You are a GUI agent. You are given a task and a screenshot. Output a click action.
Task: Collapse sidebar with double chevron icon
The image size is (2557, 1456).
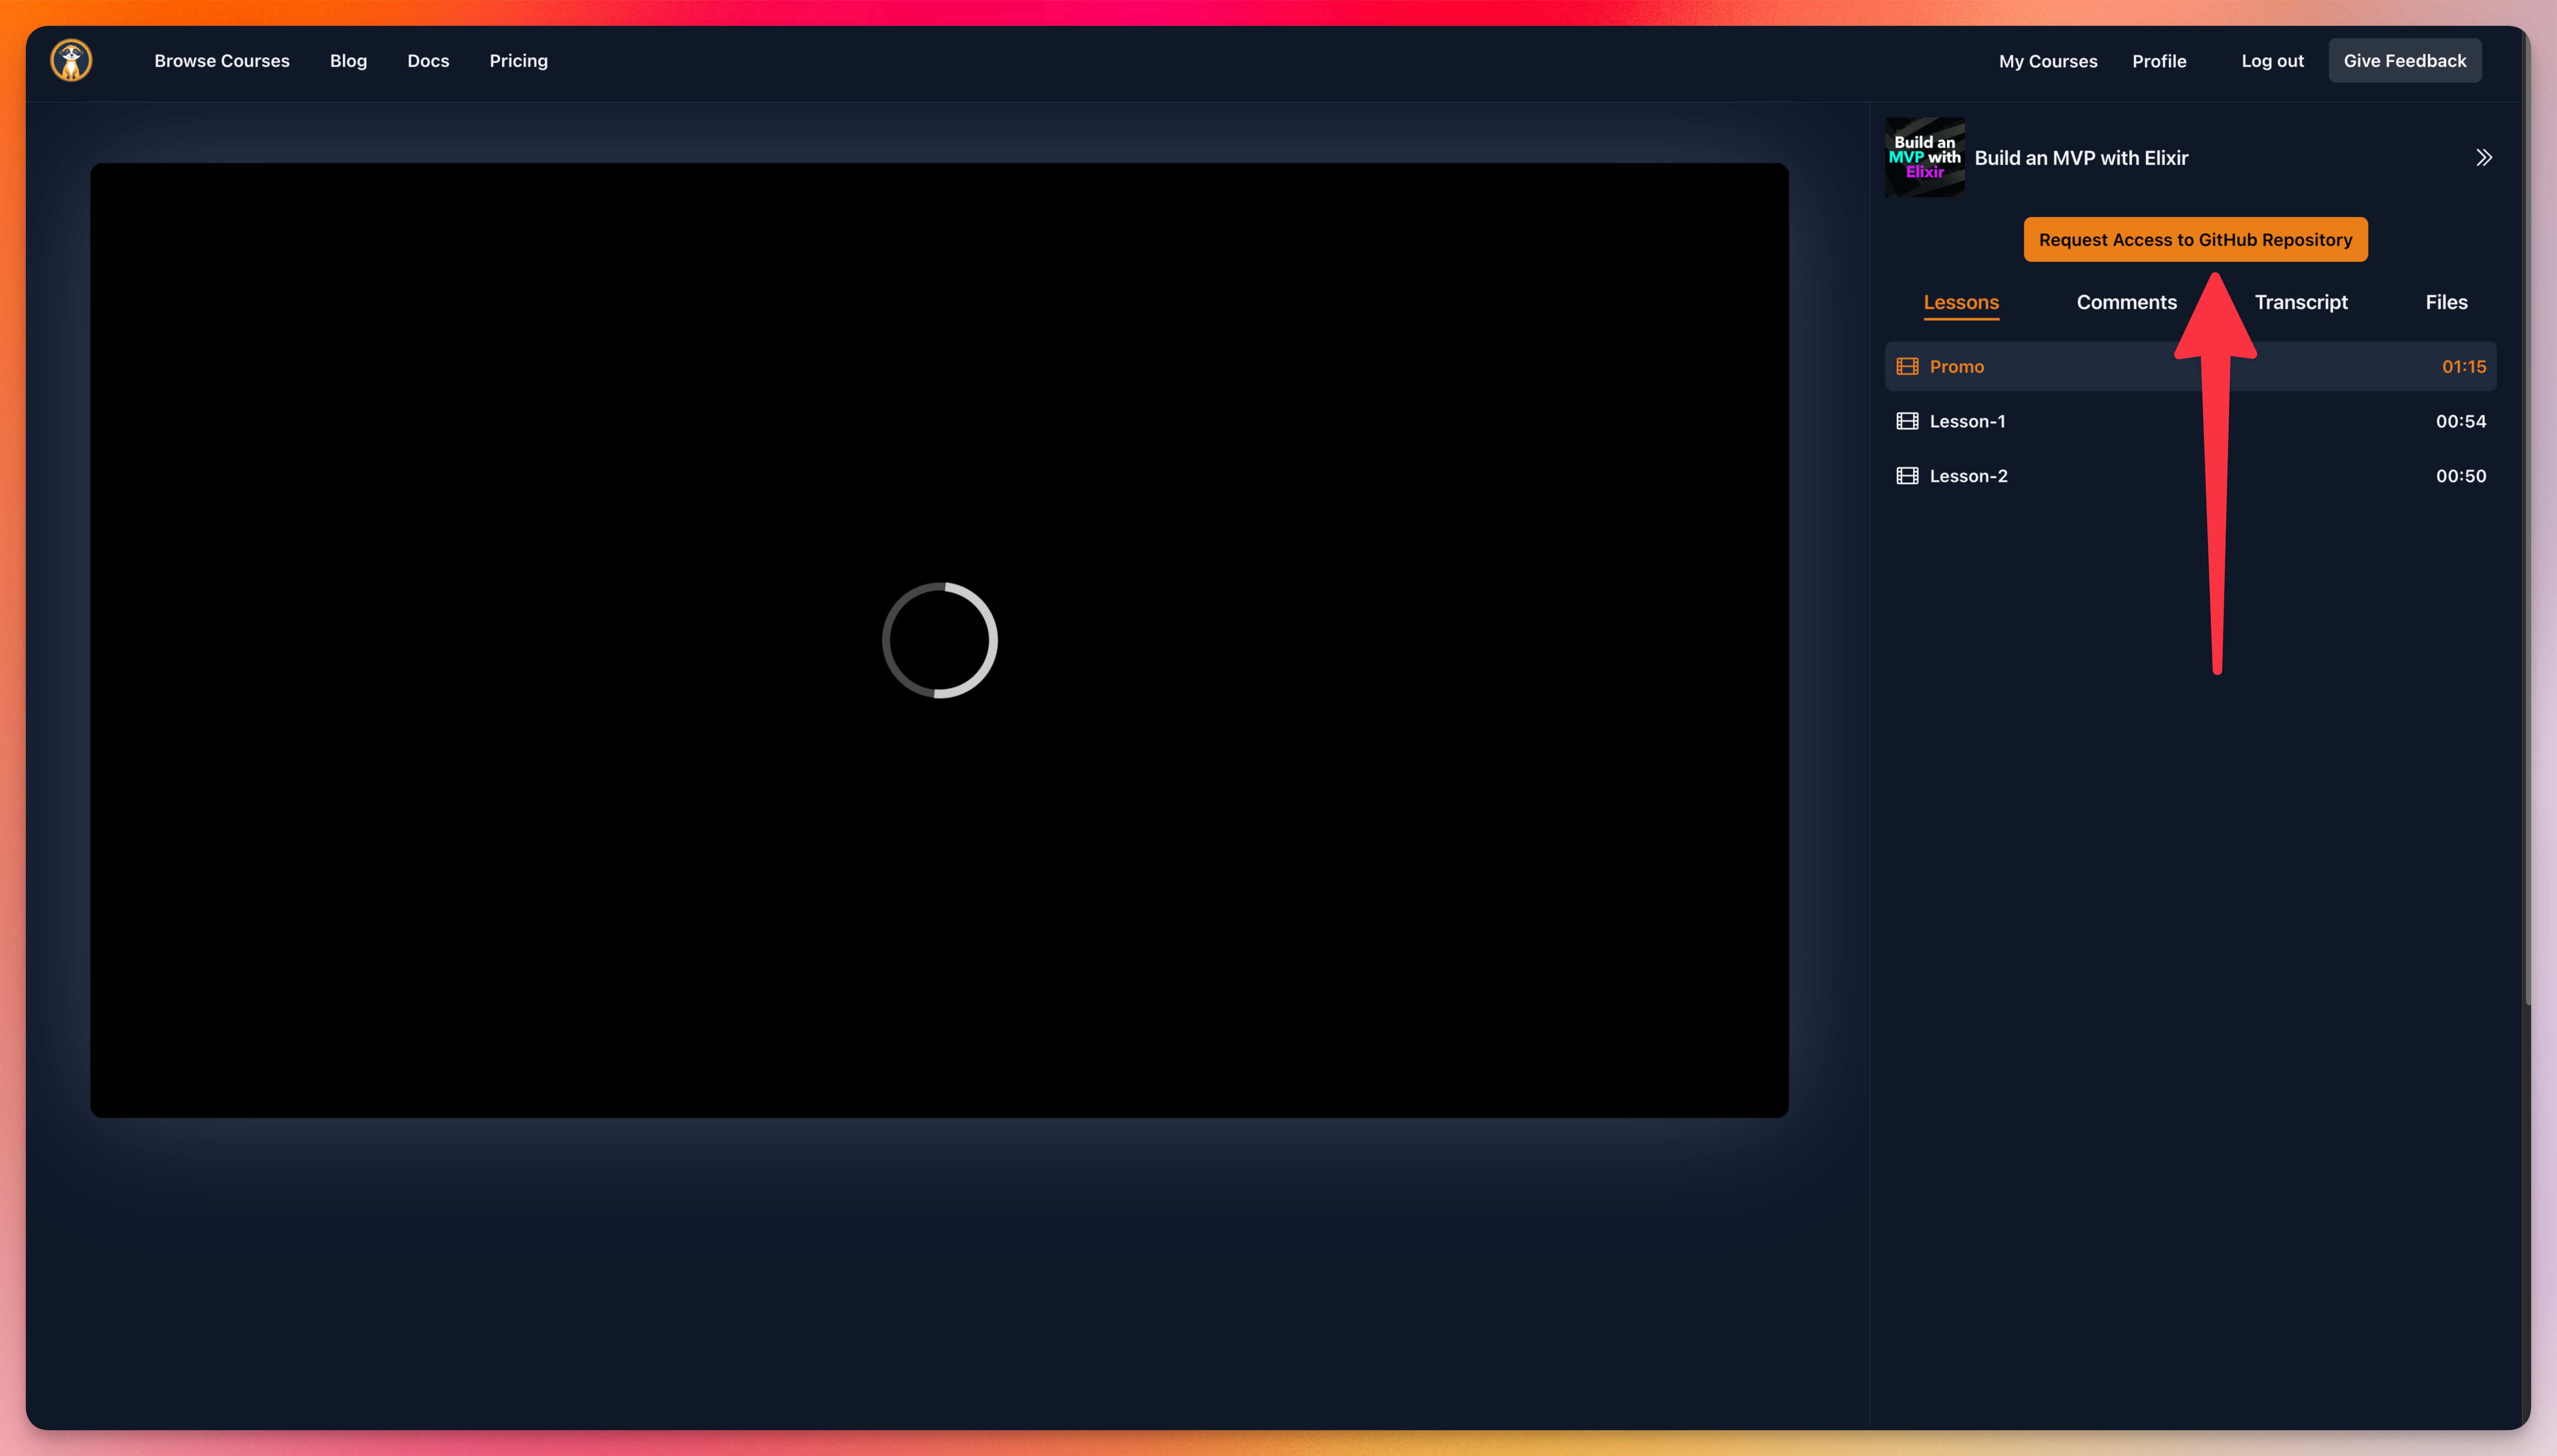point(2483,158)
